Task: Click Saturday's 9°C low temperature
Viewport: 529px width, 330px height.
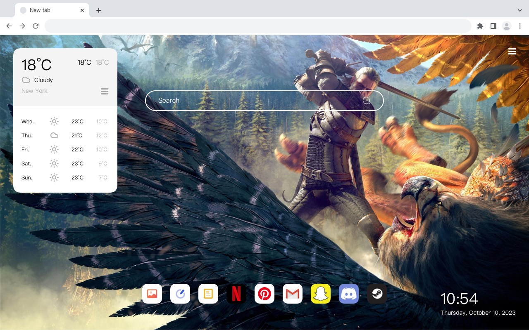Action: tap(103, 163)
